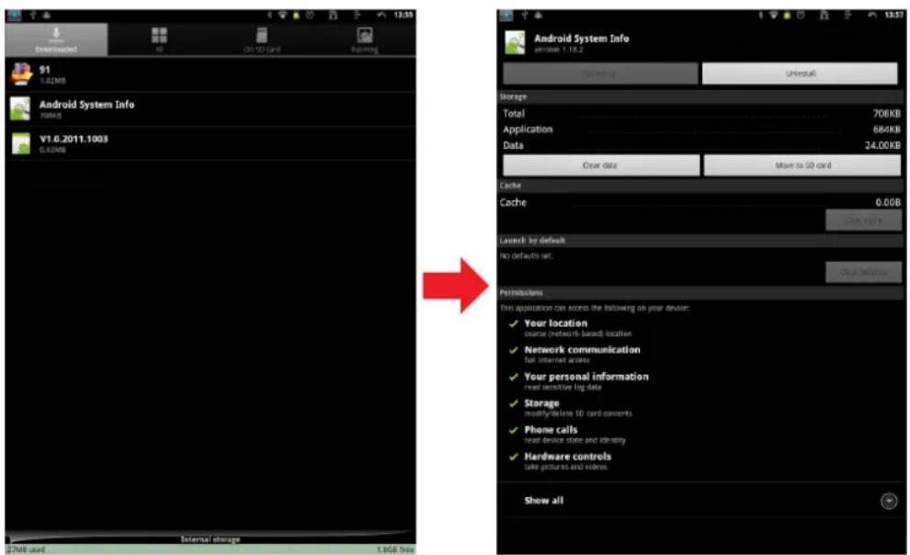Click the disabled Clear cache button

click(x=863, y=221)
